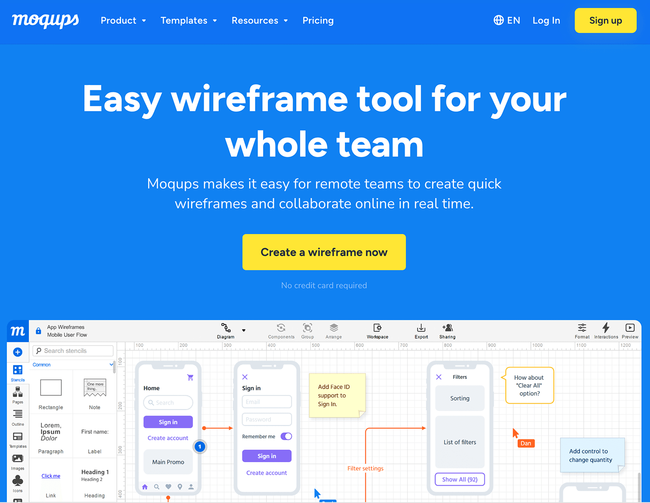Viewport: 650px width, 503px height.
Task: Click Create a wireframe now button
Action: (x=324, y=252)
